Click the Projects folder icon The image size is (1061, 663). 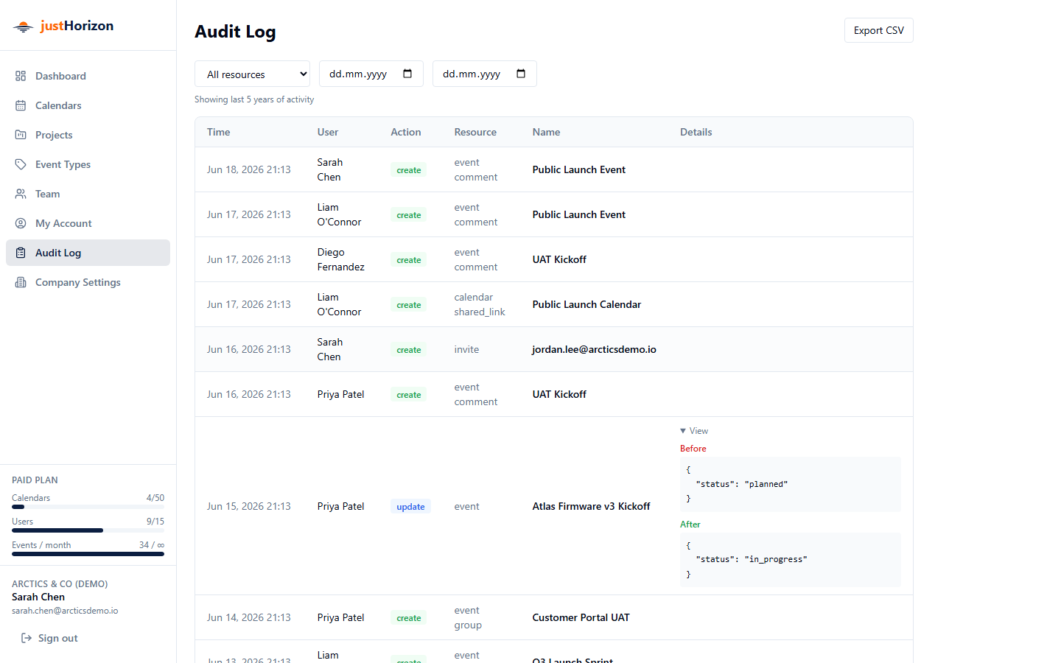(21, 135)
